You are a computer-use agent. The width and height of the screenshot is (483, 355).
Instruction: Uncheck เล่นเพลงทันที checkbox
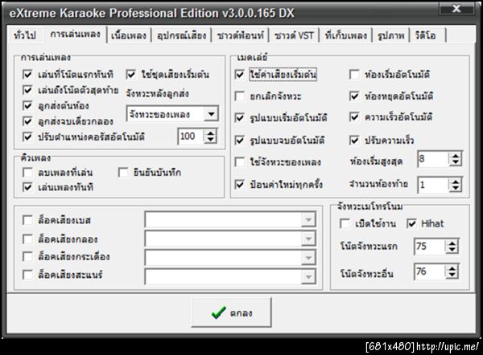coord(27,187)
